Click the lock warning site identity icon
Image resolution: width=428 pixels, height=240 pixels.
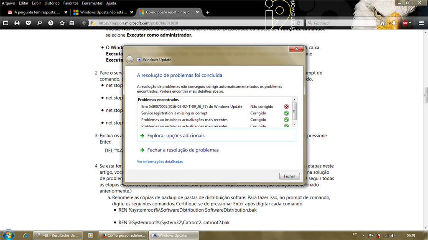click(93, 23)
